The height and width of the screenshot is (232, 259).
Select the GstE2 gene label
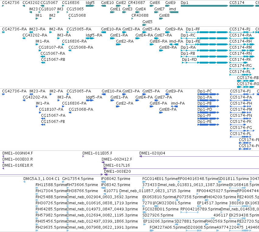[x=121, y=3]
